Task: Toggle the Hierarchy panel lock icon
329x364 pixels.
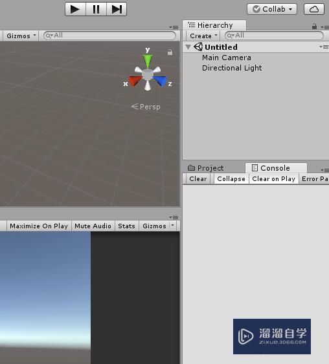Action: (x=314, y=27)
